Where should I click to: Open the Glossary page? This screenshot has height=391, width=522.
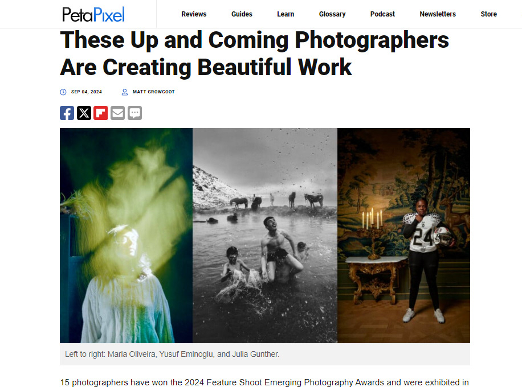tap(332, 14)
